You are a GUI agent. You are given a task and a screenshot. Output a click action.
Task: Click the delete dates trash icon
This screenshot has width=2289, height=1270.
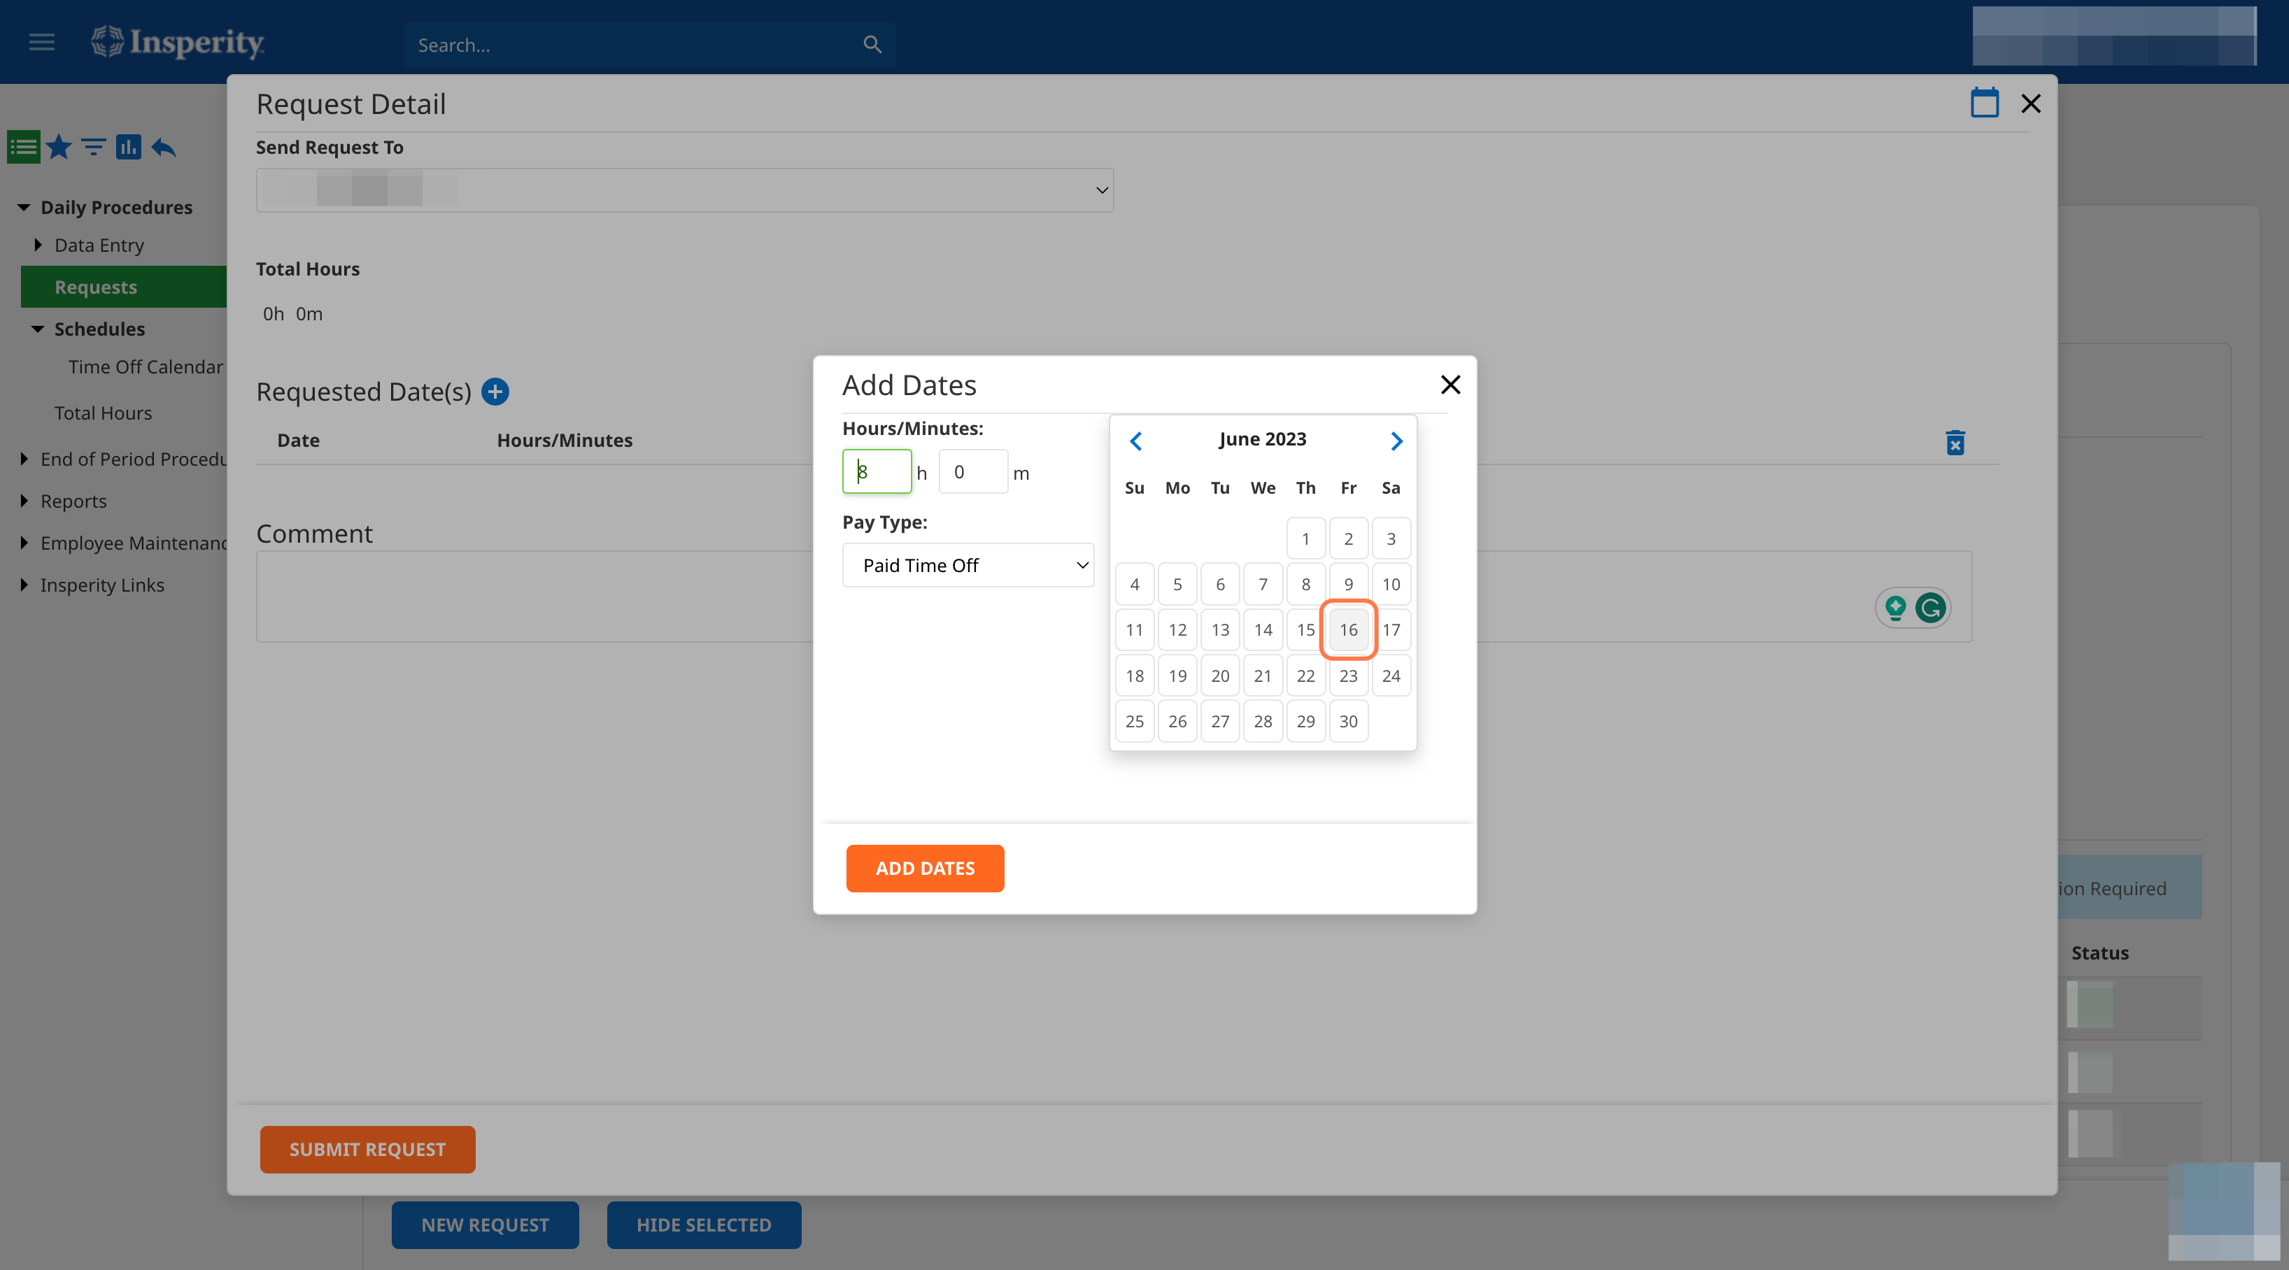[1955, 442]
